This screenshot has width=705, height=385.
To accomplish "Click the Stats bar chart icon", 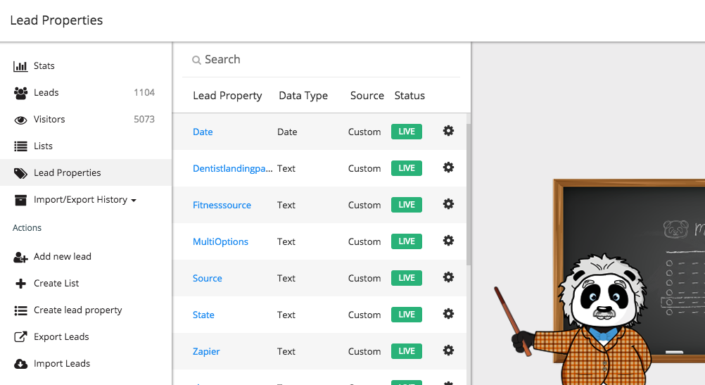I will click(x=20, y=66).
